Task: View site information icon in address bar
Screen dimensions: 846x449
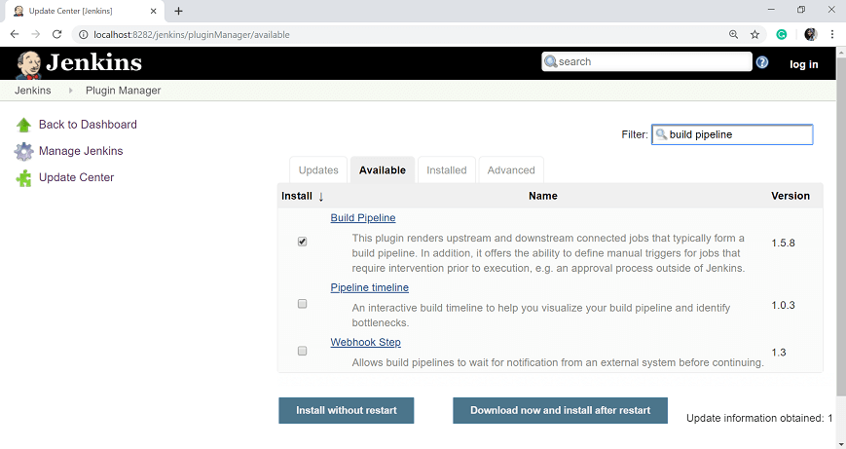Action: pyautogui.click(x=83, y=34)
